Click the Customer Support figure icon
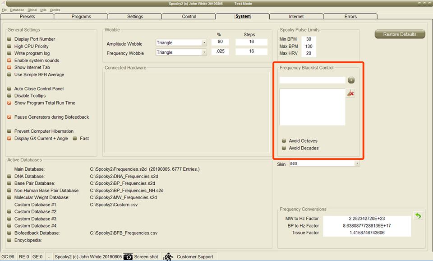The width and height of the screenshot is (433, 261). click(x=168, y=256)
